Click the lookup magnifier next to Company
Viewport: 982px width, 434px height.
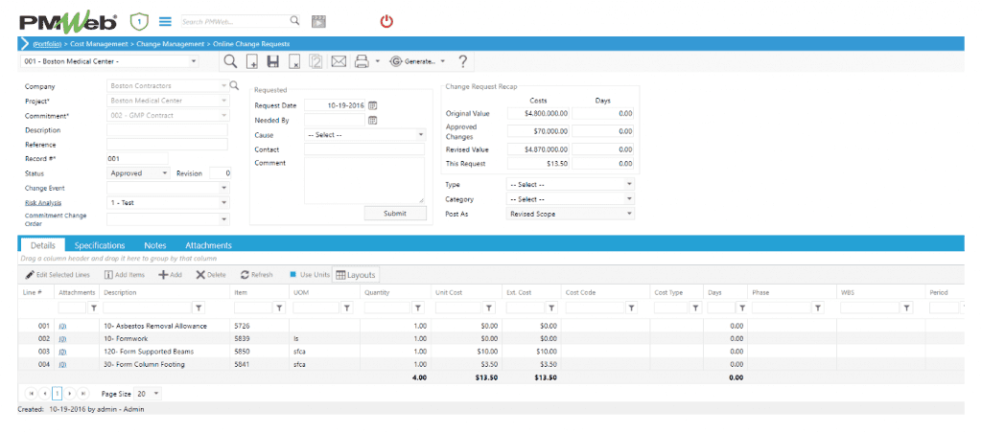234,85
